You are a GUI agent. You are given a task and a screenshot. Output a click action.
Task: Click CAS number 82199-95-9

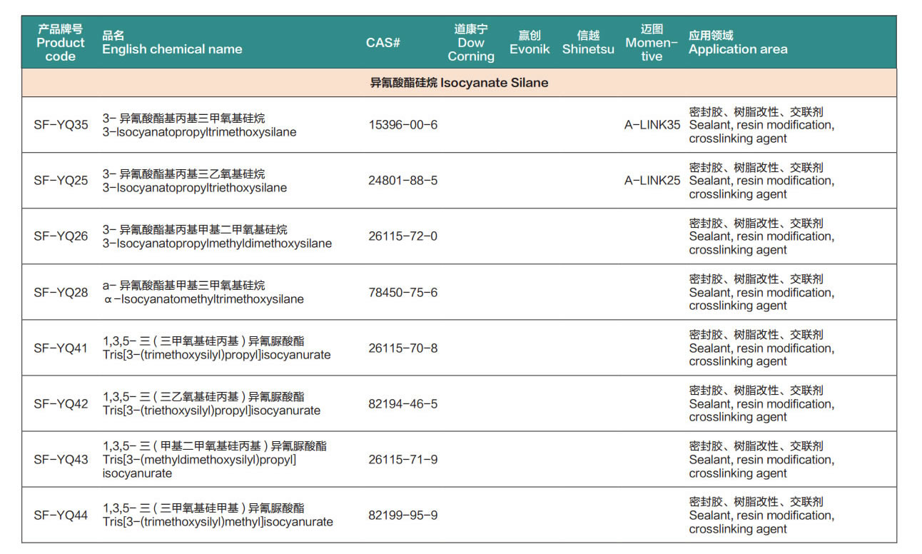tap(403, 515)
